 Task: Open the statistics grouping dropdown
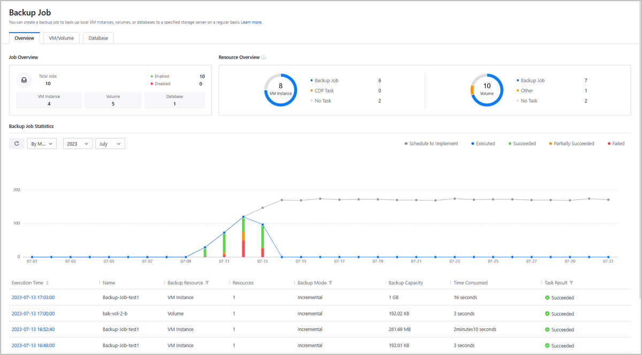(42, 143)
